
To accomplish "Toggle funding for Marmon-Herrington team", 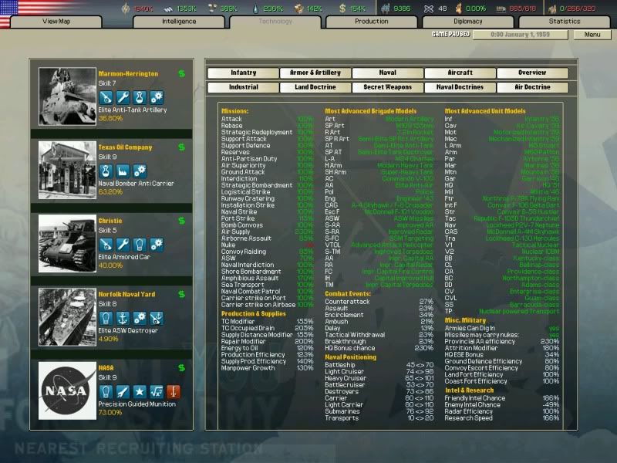I will [180, 73].
